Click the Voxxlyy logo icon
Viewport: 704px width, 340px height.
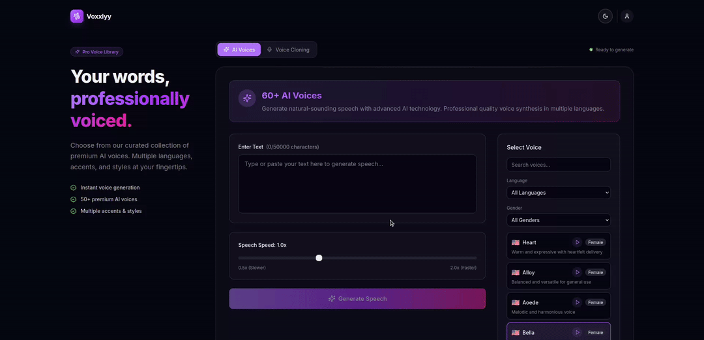click(77, 16)
